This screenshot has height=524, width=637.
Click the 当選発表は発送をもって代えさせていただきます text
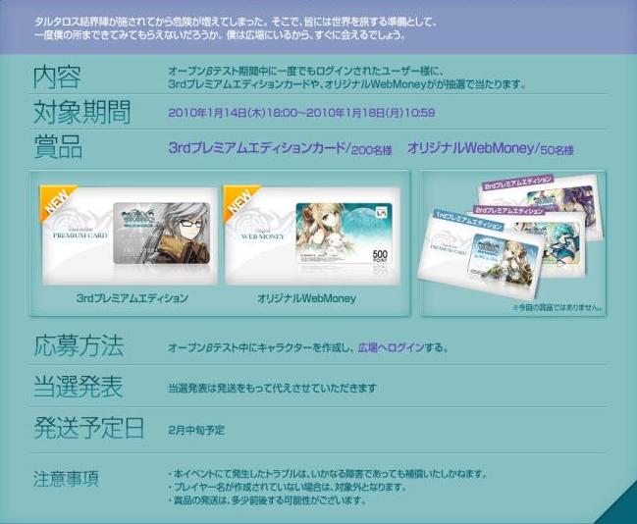pos(272,389)
